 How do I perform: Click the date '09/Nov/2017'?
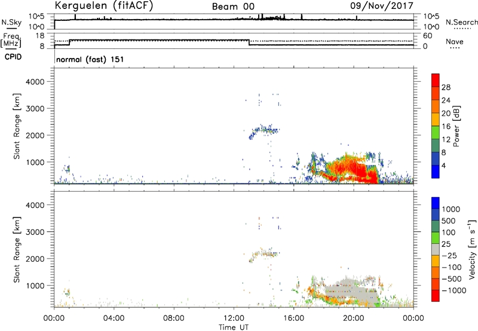(382, 6)
